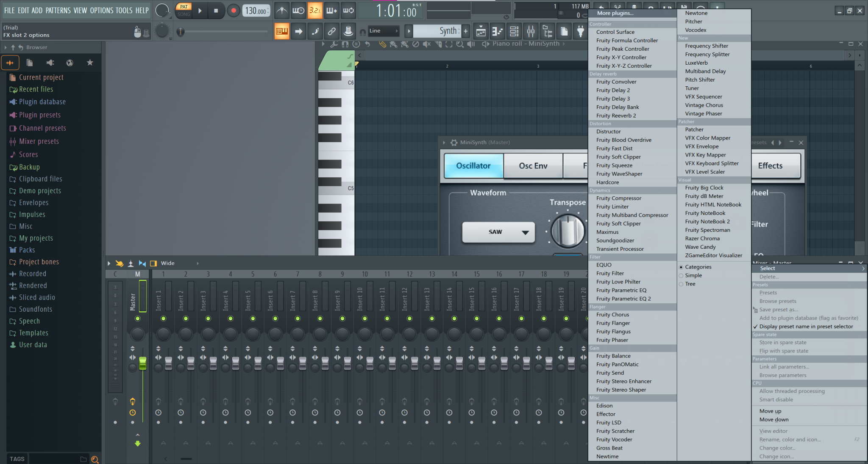Open the Browser panel toolbar icon
The width and height of the screenshot is (868, 464).
tap(548, 31)
